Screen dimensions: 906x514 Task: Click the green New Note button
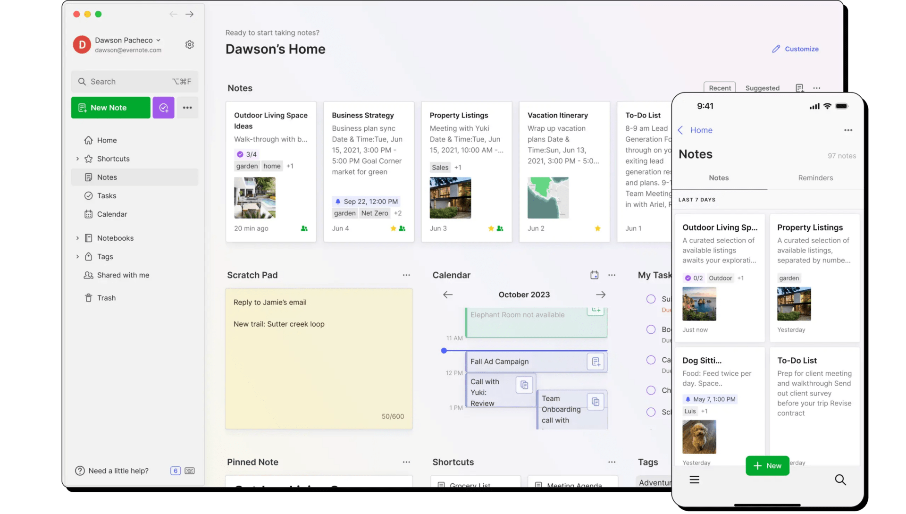(x=110, y=108)
